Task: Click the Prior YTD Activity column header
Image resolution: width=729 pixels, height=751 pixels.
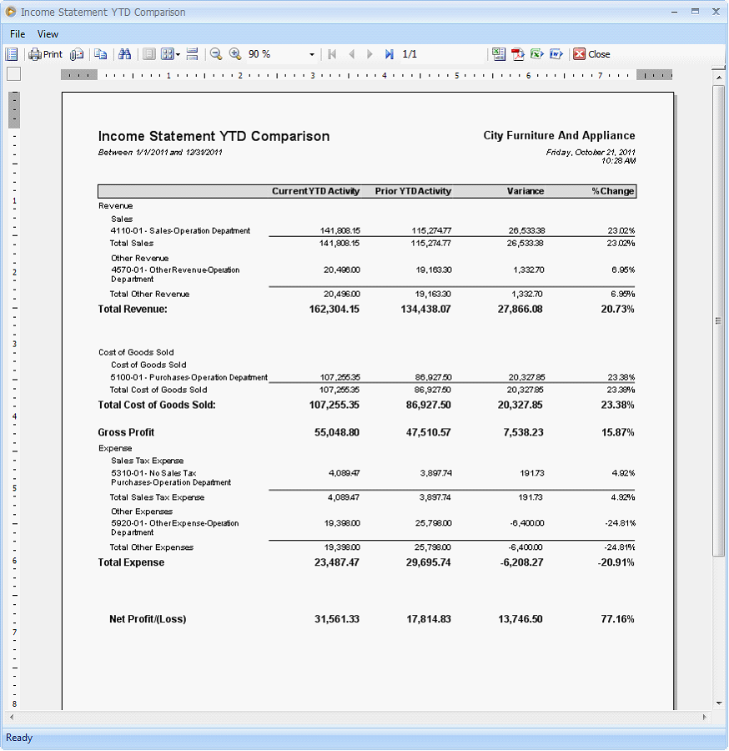Action: pyautogui.click(x=413, y=191)
